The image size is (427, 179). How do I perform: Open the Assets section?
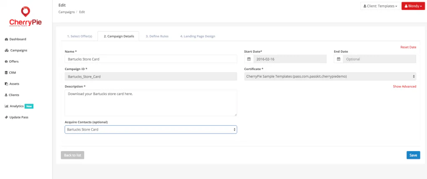[x=14, y=84]
